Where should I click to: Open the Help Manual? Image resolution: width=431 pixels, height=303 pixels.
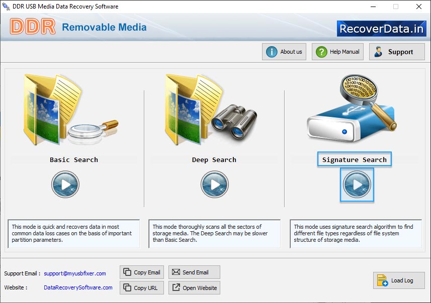pos(337,52)
